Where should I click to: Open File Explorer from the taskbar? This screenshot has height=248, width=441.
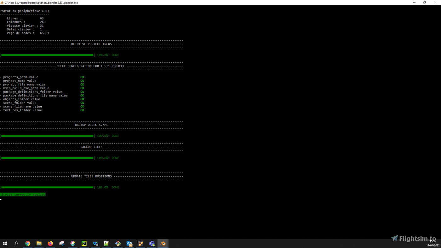click(39, 243)
